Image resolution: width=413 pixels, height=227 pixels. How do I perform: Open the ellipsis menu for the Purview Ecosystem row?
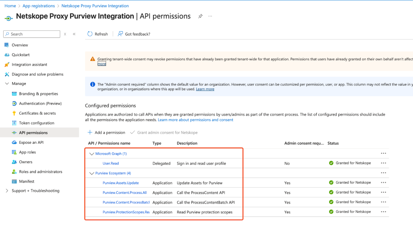coord(383,173)
